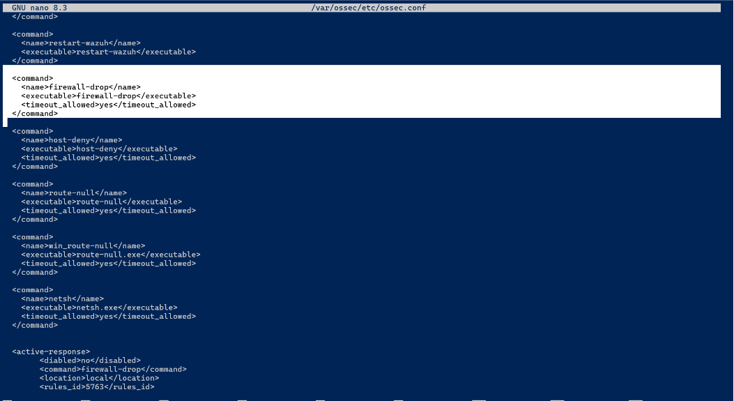Click the <command> tag above win_route-null name
This screenshot has width=734, height=401.
(33, 237)
